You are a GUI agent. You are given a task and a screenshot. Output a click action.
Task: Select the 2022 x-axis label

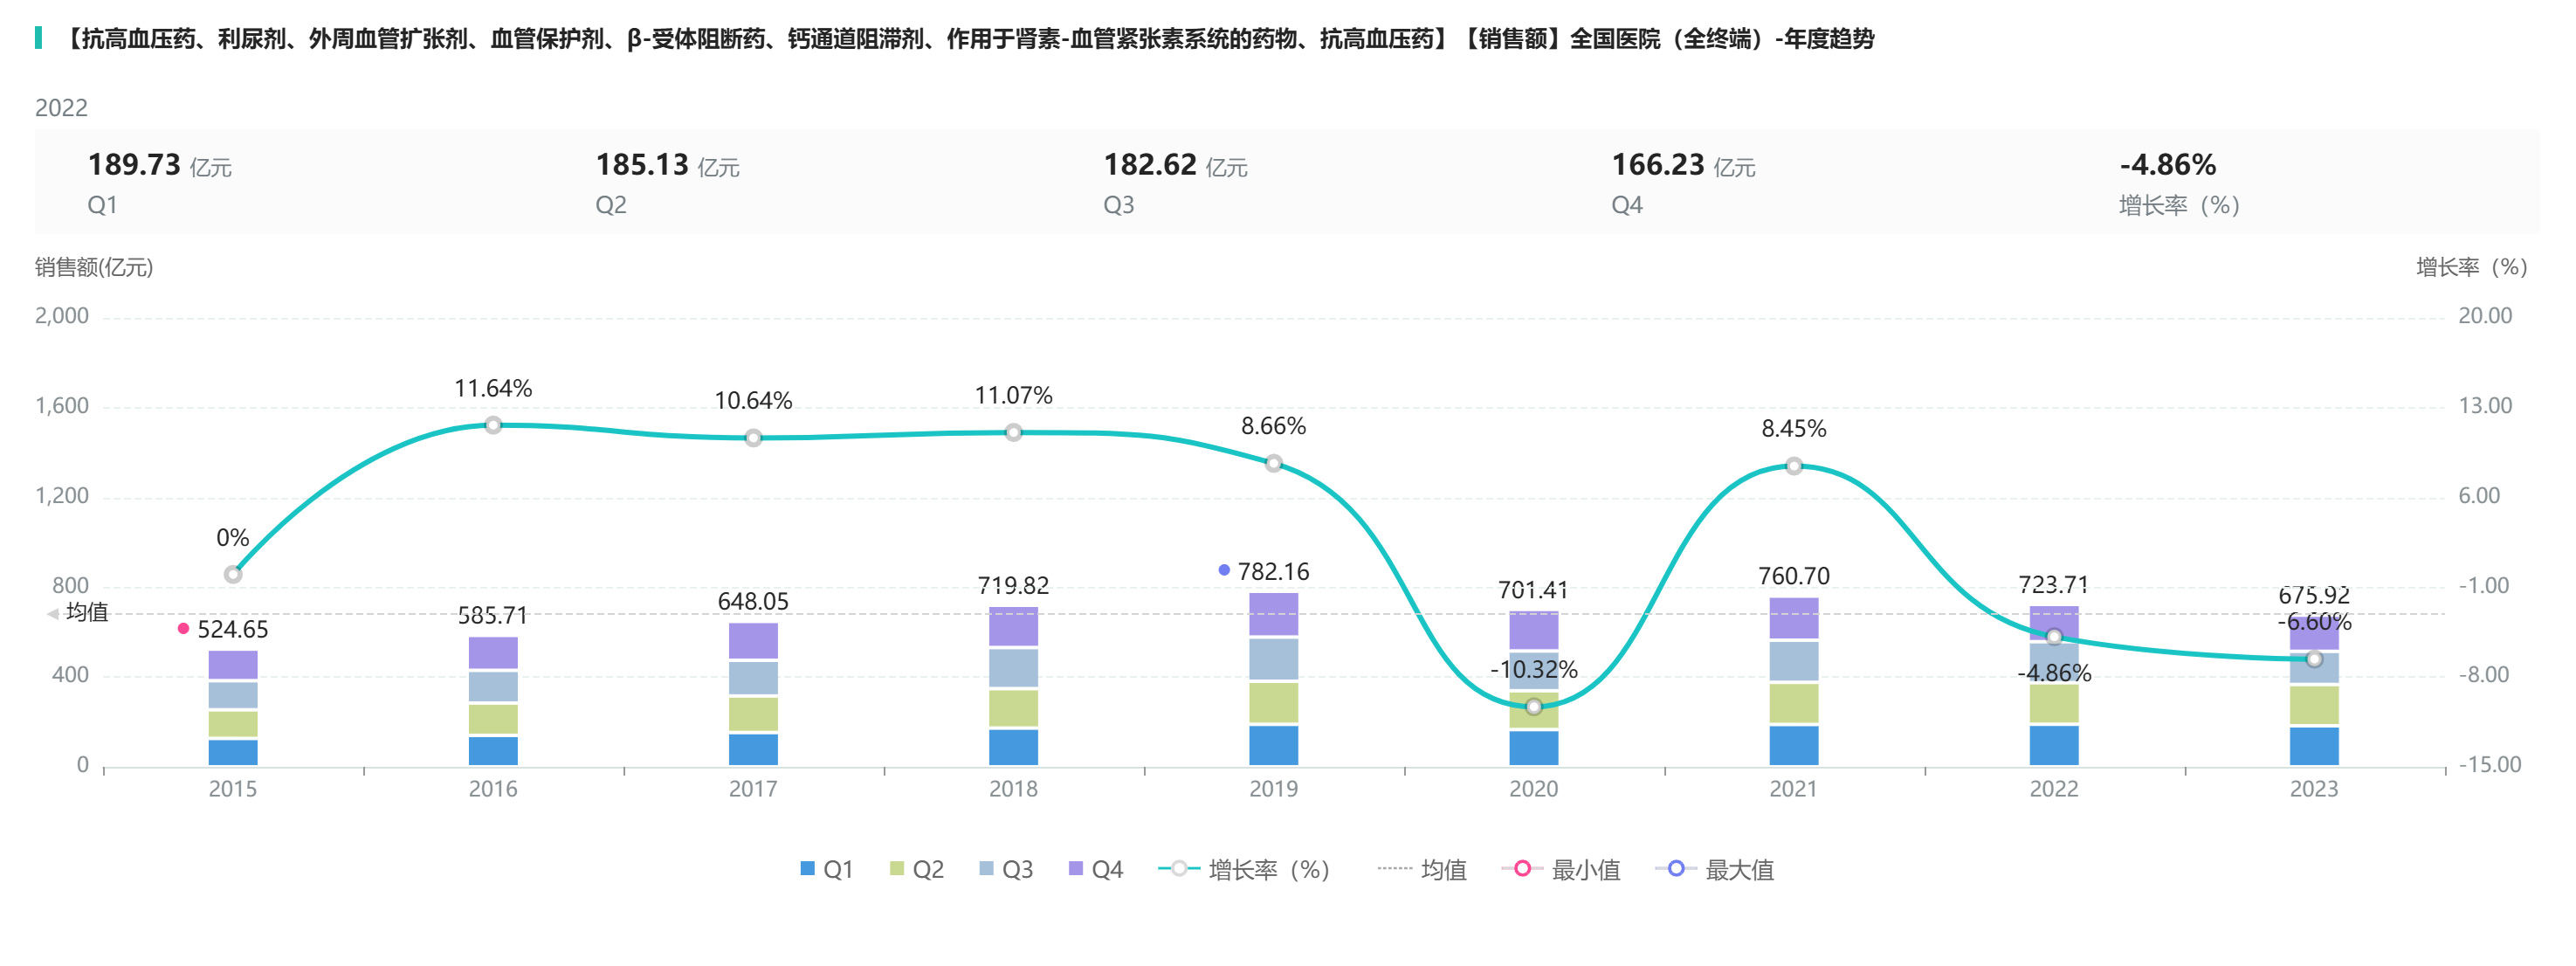click(x=2053, y=789)
